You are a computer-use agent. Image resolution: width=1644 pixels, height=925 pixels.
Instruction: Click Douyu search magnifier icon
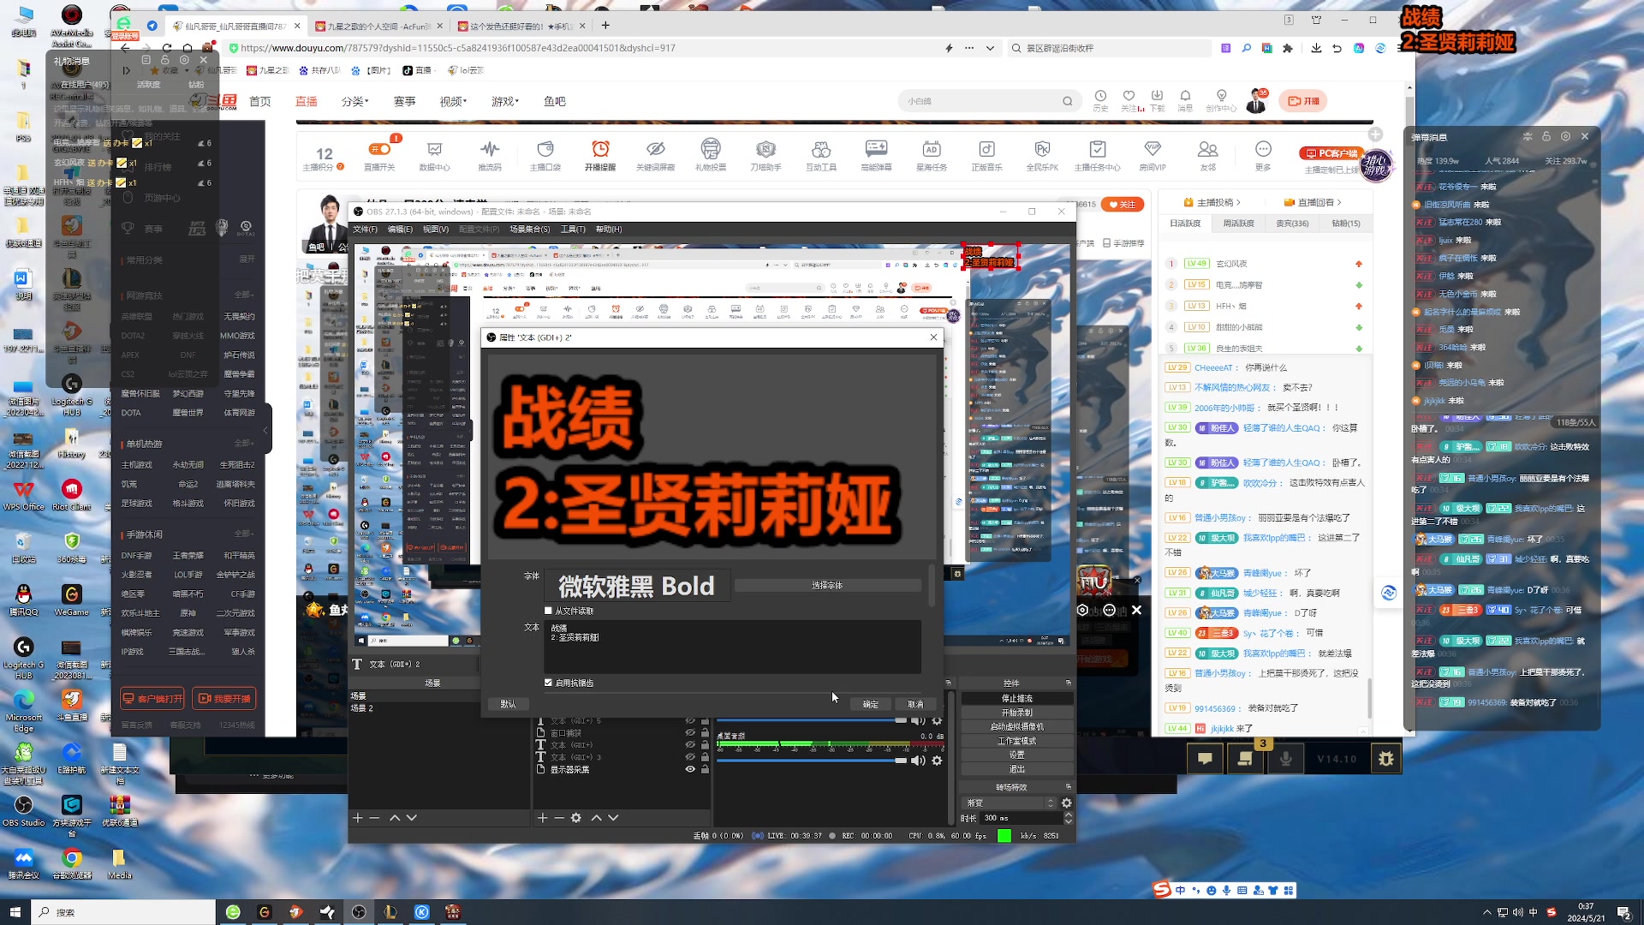[1068, 101]
